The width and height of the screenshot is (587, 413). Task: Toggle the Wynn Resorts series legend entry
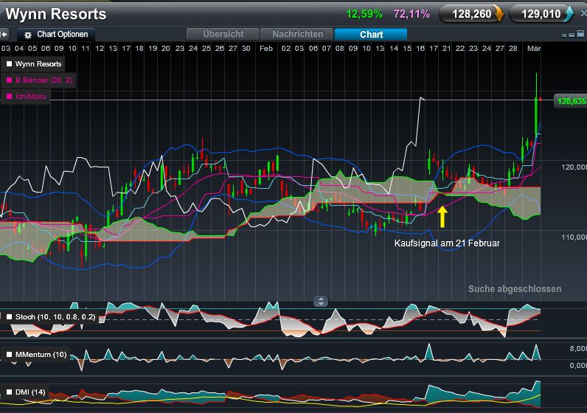pos(34,64)
